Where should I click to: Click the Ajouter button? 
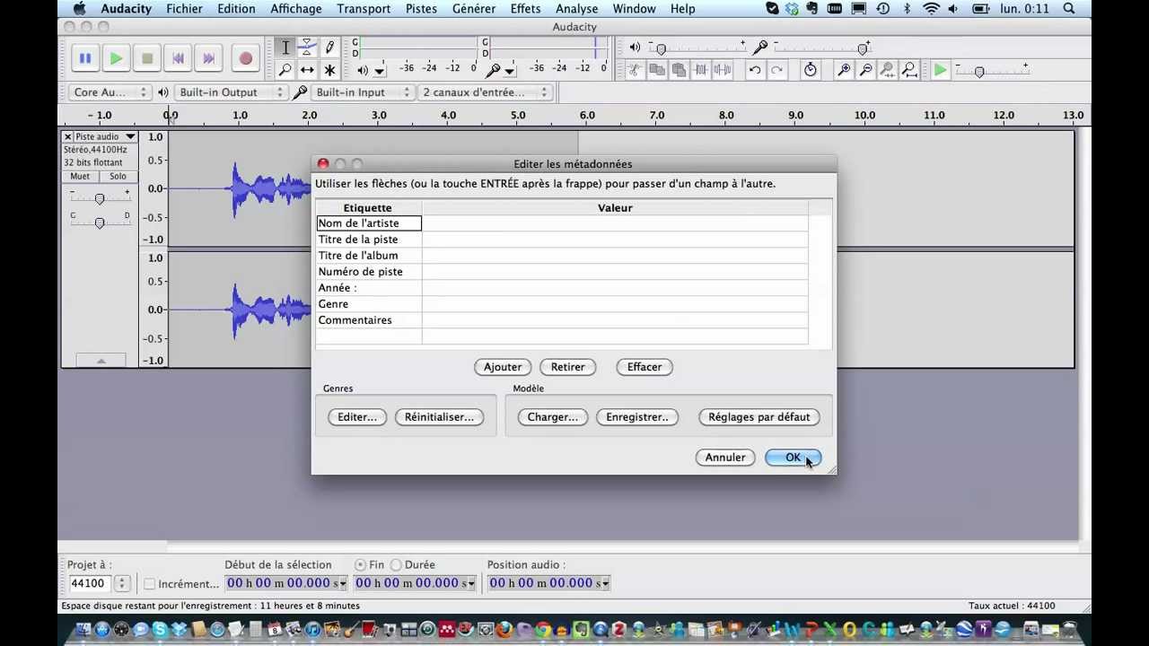(503, 367)
